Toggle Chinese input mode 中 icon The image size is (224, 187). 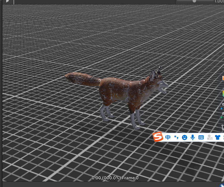(x=168, y=137)
